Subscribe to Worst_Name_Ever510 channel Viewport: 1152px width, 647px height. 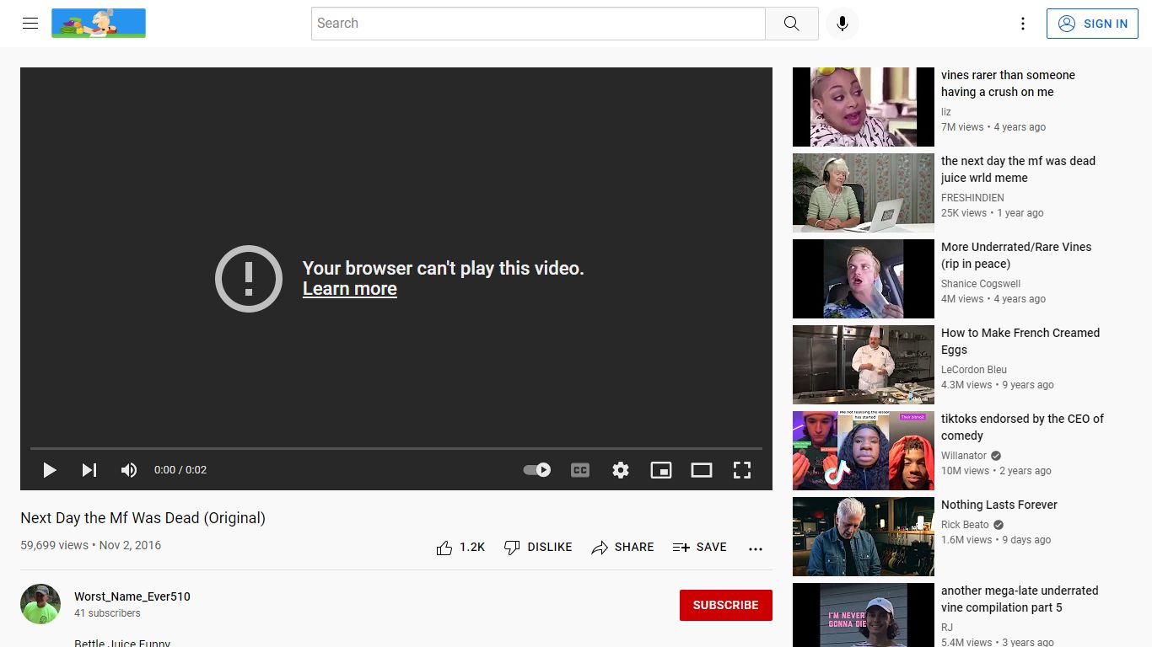[726, 605]
